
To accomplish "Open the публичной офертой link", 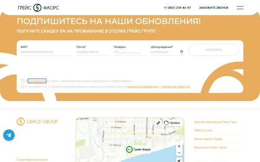I will click(175, 87).
